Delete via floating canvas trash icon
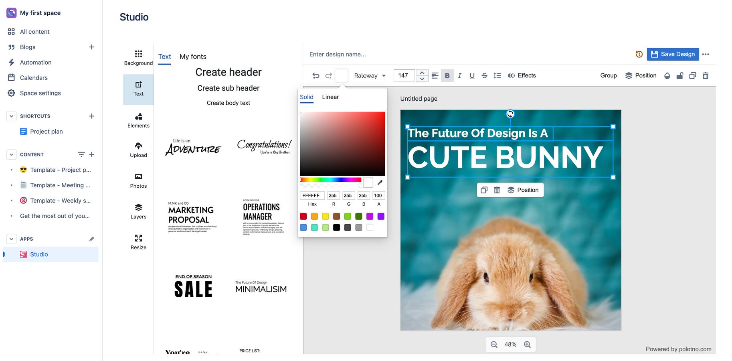Viewport: 732px width, 361px height. [x=497, y=190]
